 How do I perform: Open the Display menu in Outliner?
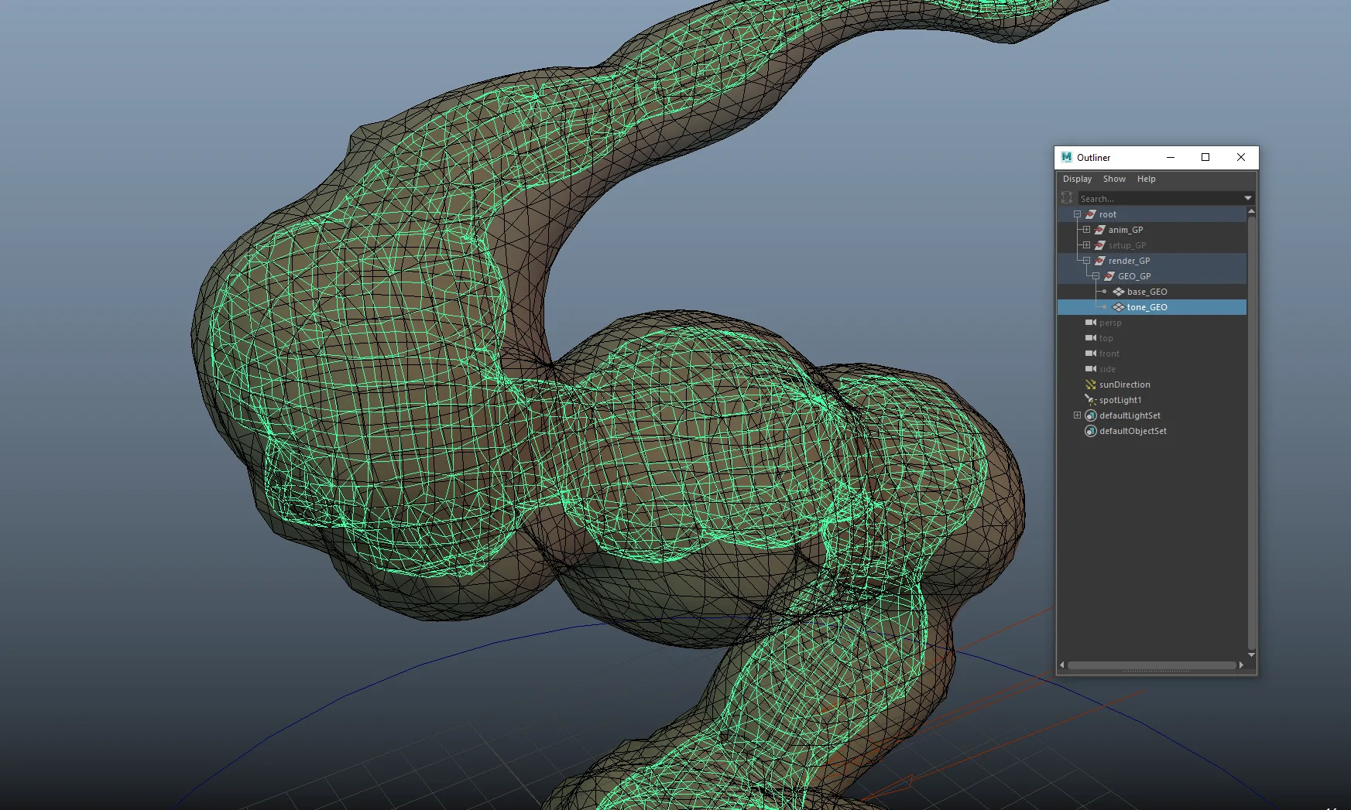tap(1077, 179)
